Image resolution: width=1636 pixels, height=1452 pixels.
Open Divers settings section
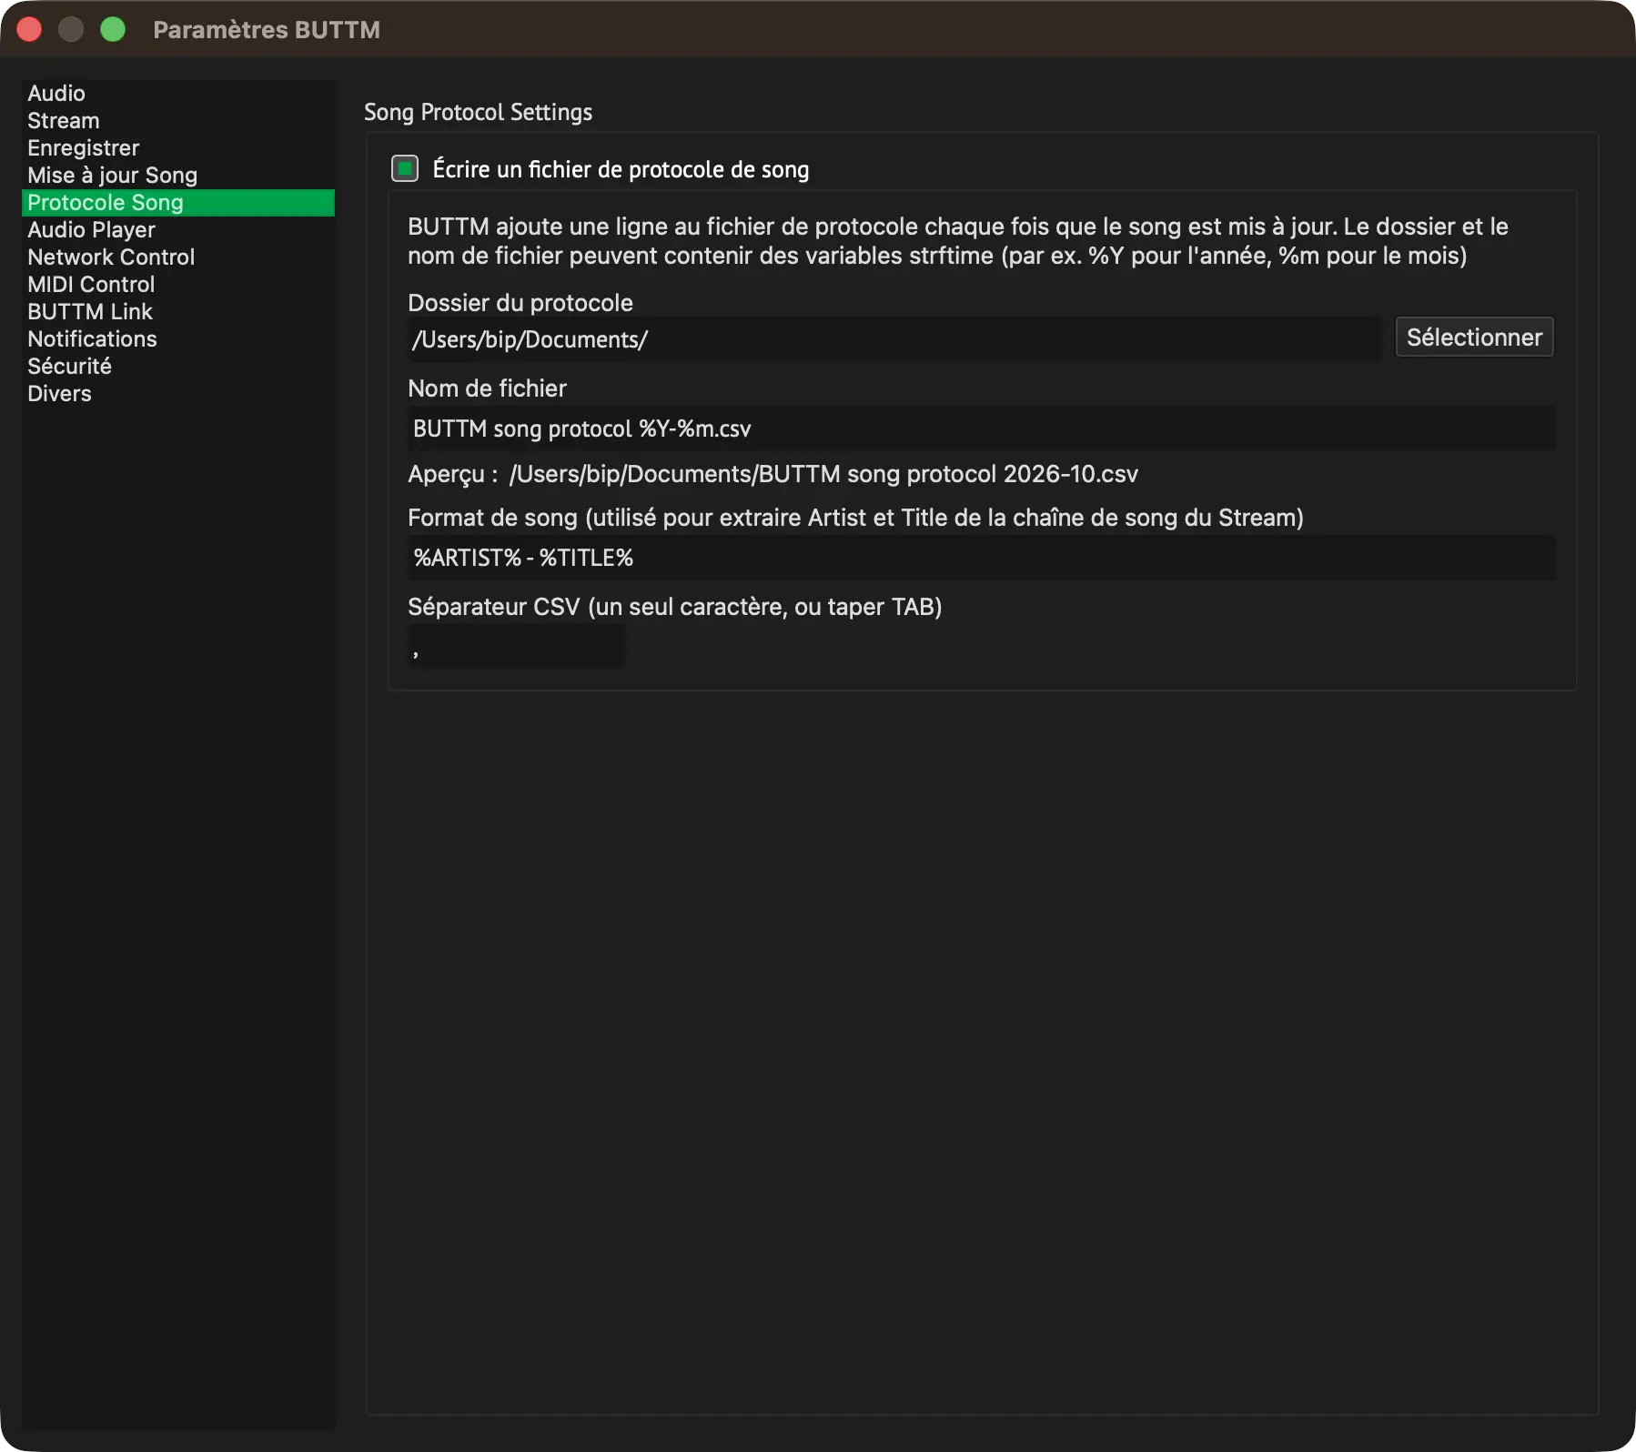(x=178, y=394)
